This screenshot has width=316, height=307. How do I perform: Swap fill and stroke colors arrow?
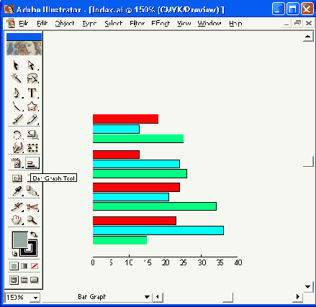point(34,234)
